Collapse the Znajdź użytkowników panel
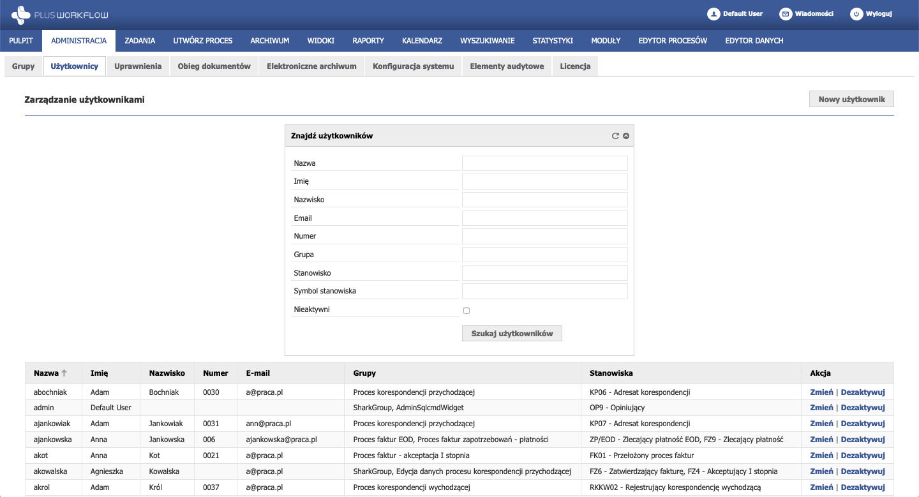 tap(626, 136)
